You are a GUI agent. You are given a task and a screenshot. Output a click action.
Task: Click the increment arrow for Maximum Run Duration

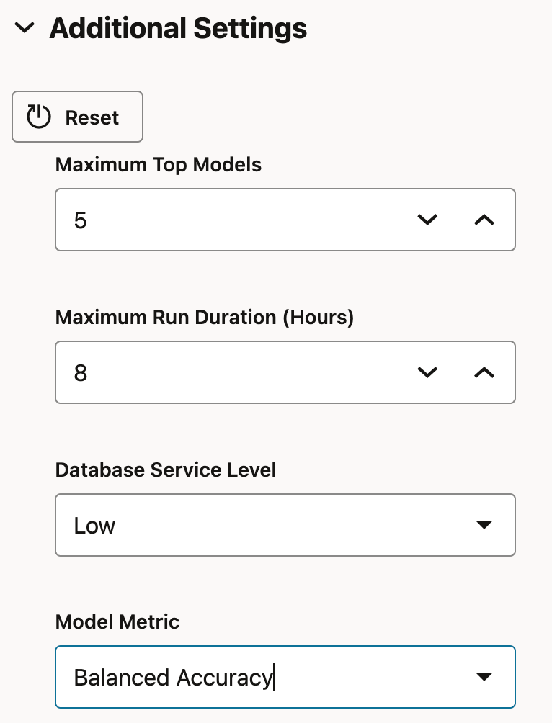tap(484, 372)
